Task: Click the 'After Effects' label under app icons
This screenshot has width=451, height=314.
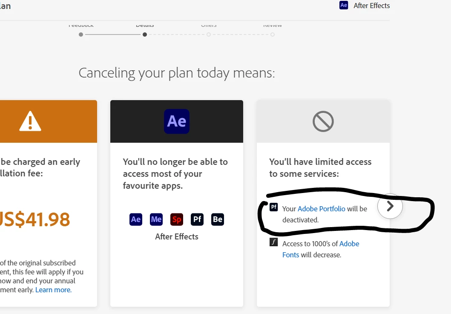Action: 177,236
